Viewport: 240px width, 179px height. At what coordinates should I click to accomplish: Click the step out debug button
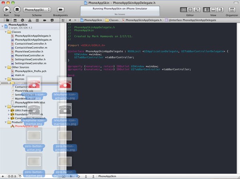pyautogui.click(x=93, y=176)
